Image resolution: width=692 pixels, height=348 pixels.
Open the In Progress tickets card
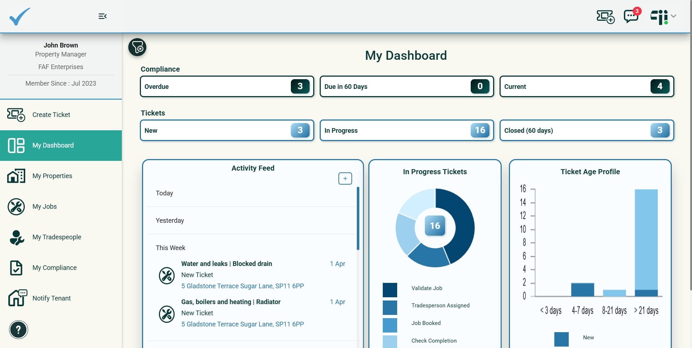pyautogui.click(x=407, y=130)
